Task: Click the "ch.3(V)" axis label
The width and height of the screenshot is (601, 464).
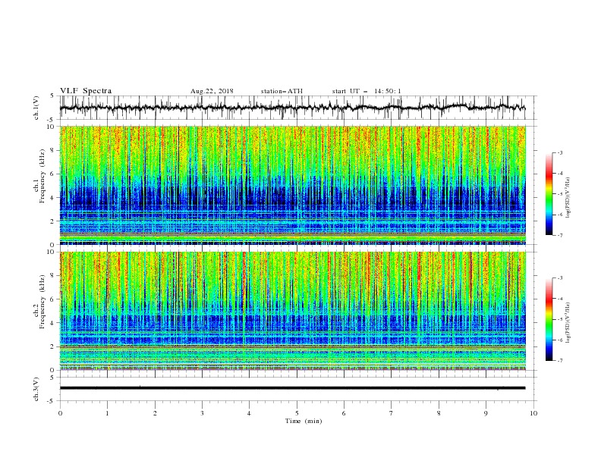Action: click(36, 389)
